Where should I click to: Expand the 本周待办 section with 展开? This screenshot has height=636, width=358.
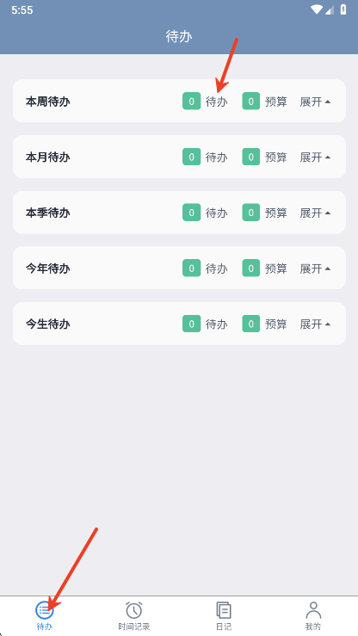coord(315,102)
